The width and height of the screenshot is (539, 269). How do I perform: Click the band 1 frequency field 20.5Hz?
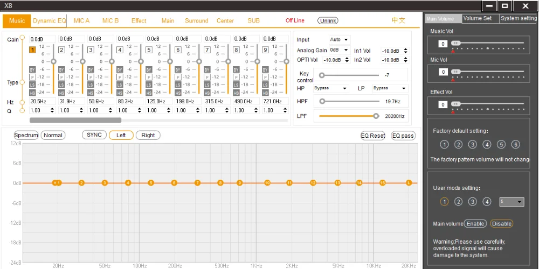point(41,101)
